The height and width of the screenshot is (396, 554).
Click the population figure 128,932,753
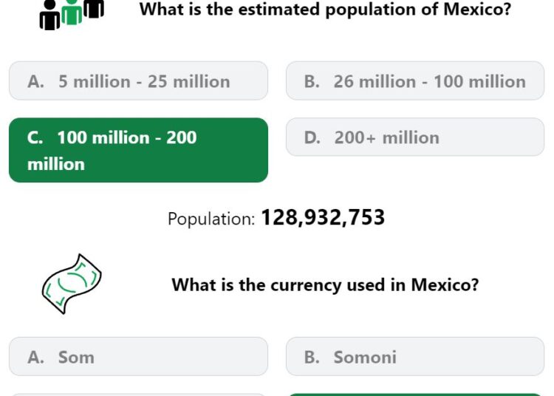[x=323, y=217]
